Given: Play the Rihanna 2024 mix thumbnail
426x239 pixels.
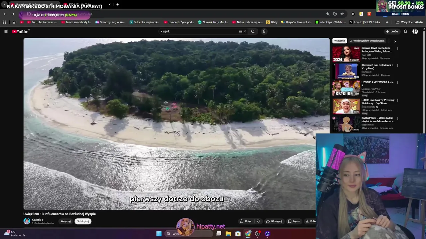Looking at the screenshot, I should 346,54.
